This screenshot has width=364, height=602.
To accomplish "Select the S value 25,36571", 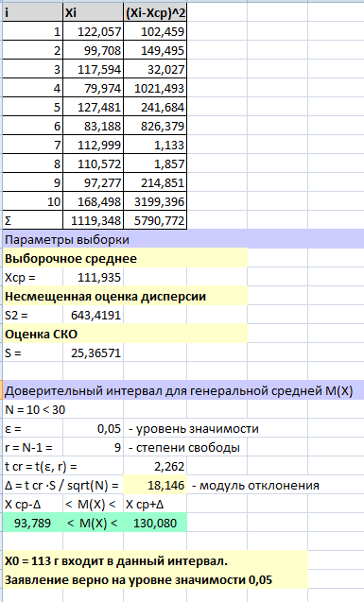I will [x=94, y=353].
